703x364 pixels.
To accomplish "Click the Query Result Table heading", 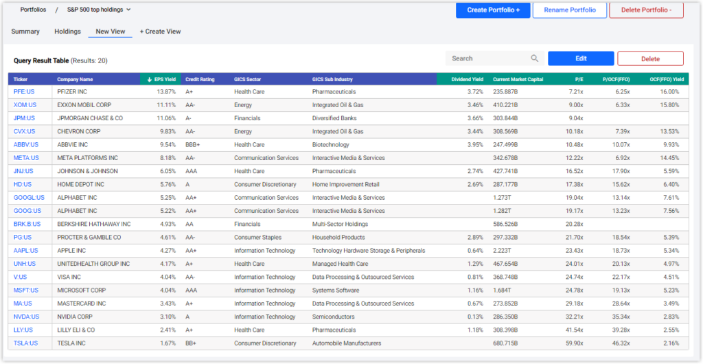I will click(x=41, y=60).
